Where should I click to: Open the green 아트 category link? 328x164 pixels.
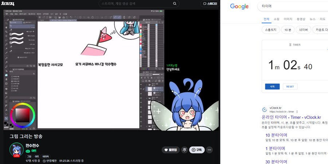[31, 151]
